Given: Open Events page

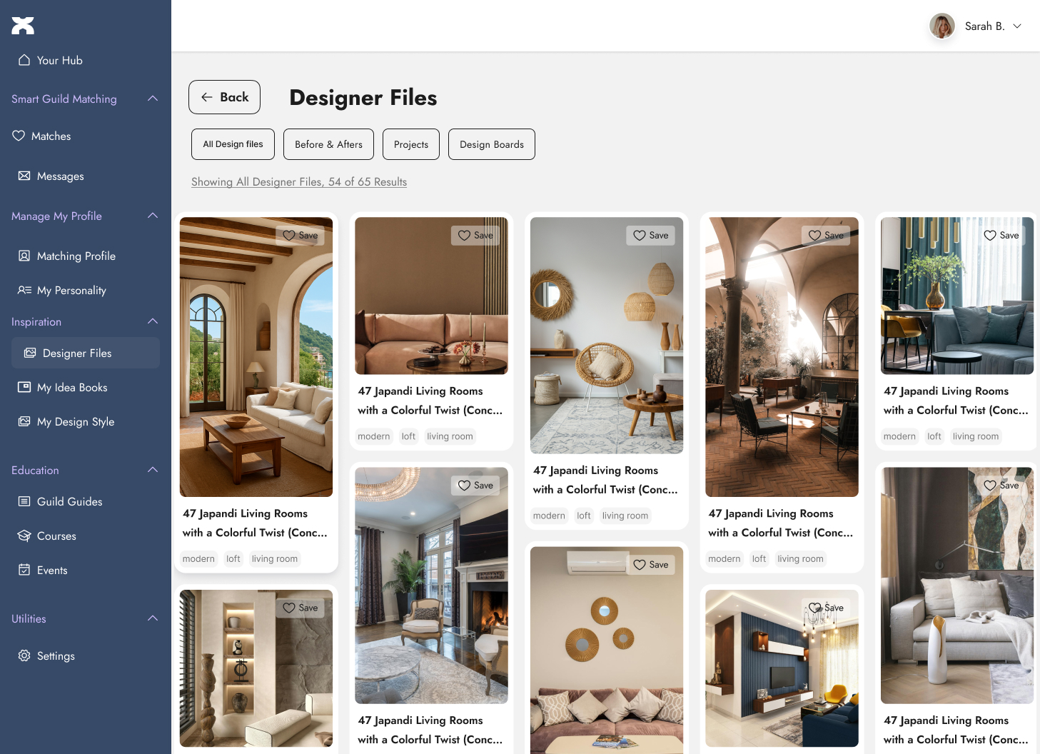Looking at the screenshot, I should click(86, 570).
